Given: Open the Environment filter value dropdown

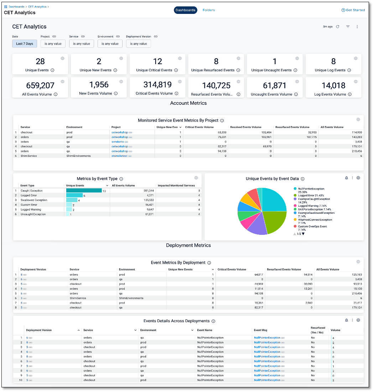Looking at the screenshot, I should click(x=110, y=44).
